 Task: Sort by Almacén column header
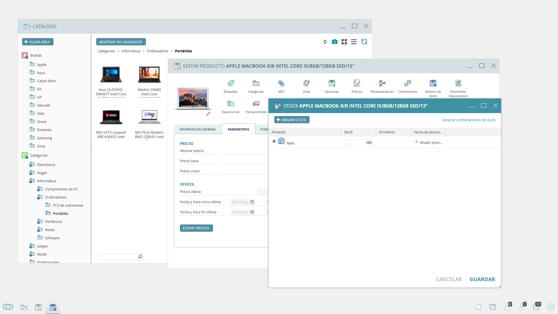(x=305, y=132)
